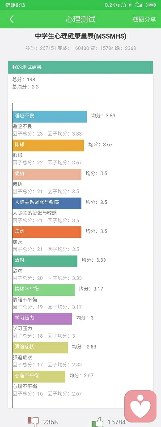
Task: Select the orange 焦虑 bar
Action: 47,232
